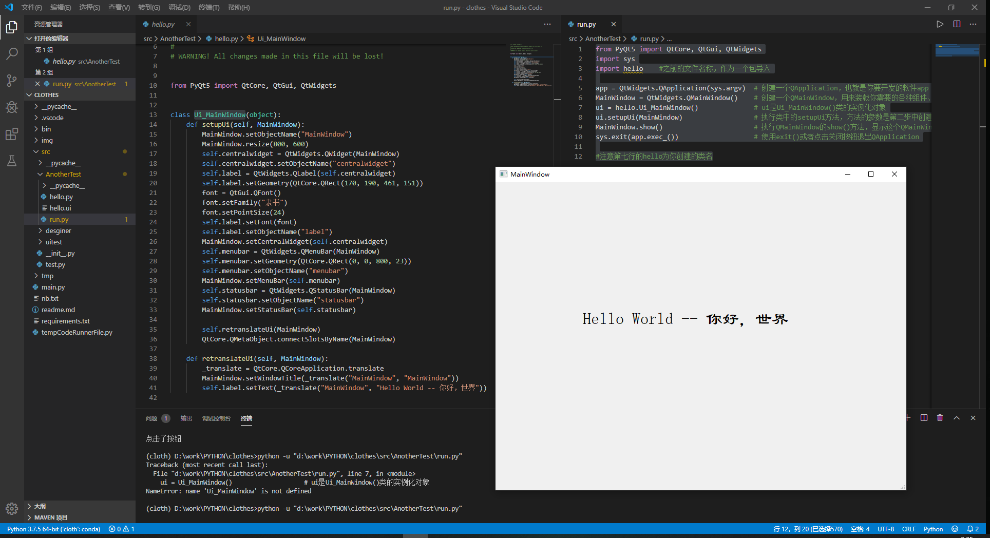The width and height of the screenshot is (990, 538).
Task: Open the Terminal menu 终端(T)
Action: [x=209, y=7]
